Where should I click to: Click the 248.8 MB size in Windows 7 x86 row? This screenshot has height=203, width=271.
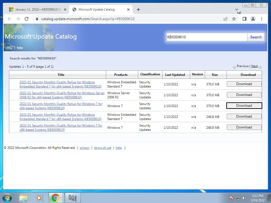point(213,128)
